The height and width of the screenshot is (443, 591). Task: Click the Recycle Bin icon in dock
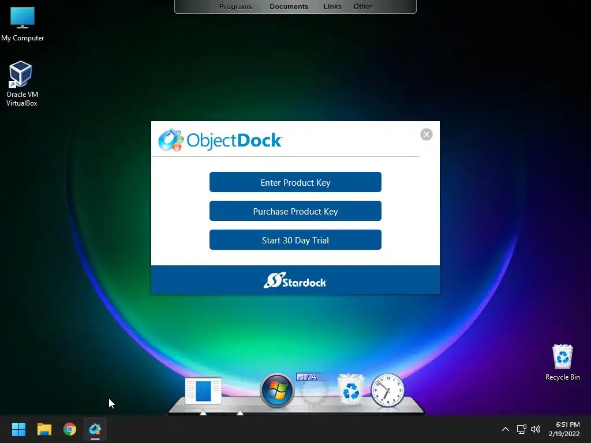pyautogui.click(x=351, y=389)
